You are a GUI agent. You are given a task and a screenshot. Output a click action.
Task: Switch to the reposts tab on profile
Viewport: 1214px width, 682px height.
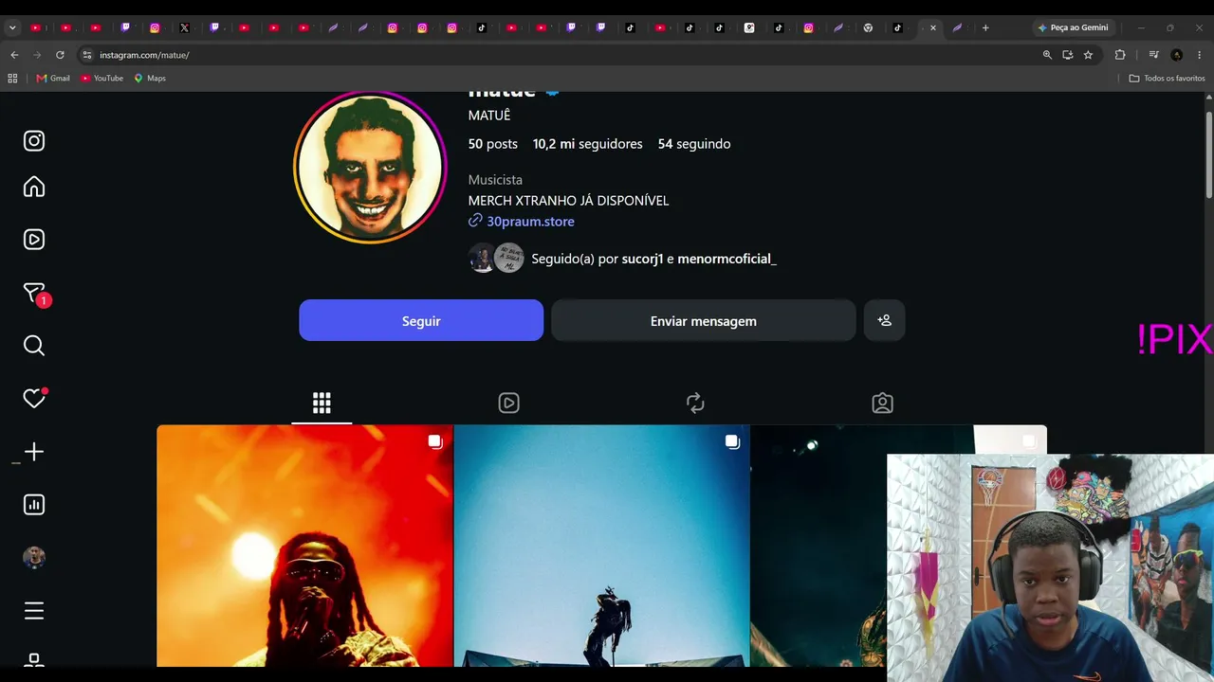(695, 404)
